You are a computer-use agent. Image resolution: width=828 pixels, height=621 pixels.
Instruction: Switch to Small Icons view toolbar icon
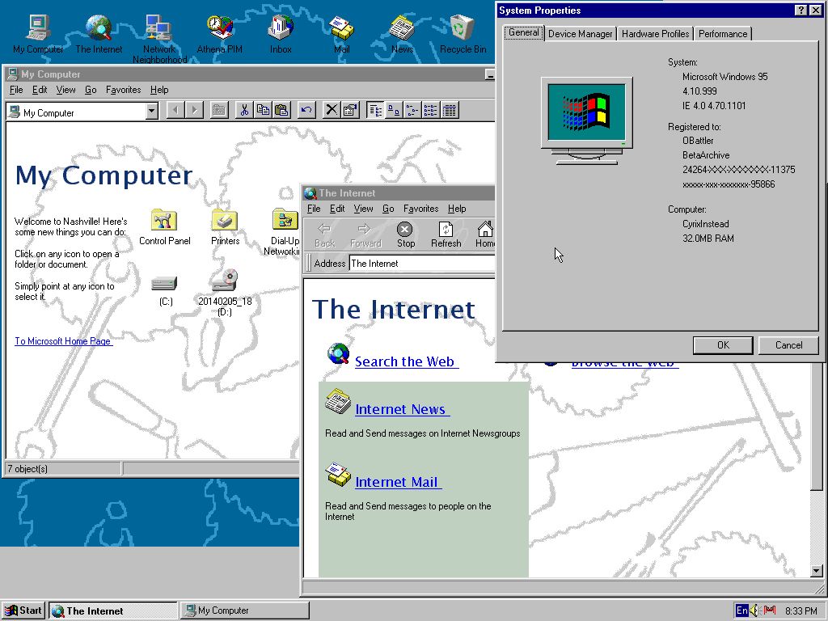click(x=412, y=110)
